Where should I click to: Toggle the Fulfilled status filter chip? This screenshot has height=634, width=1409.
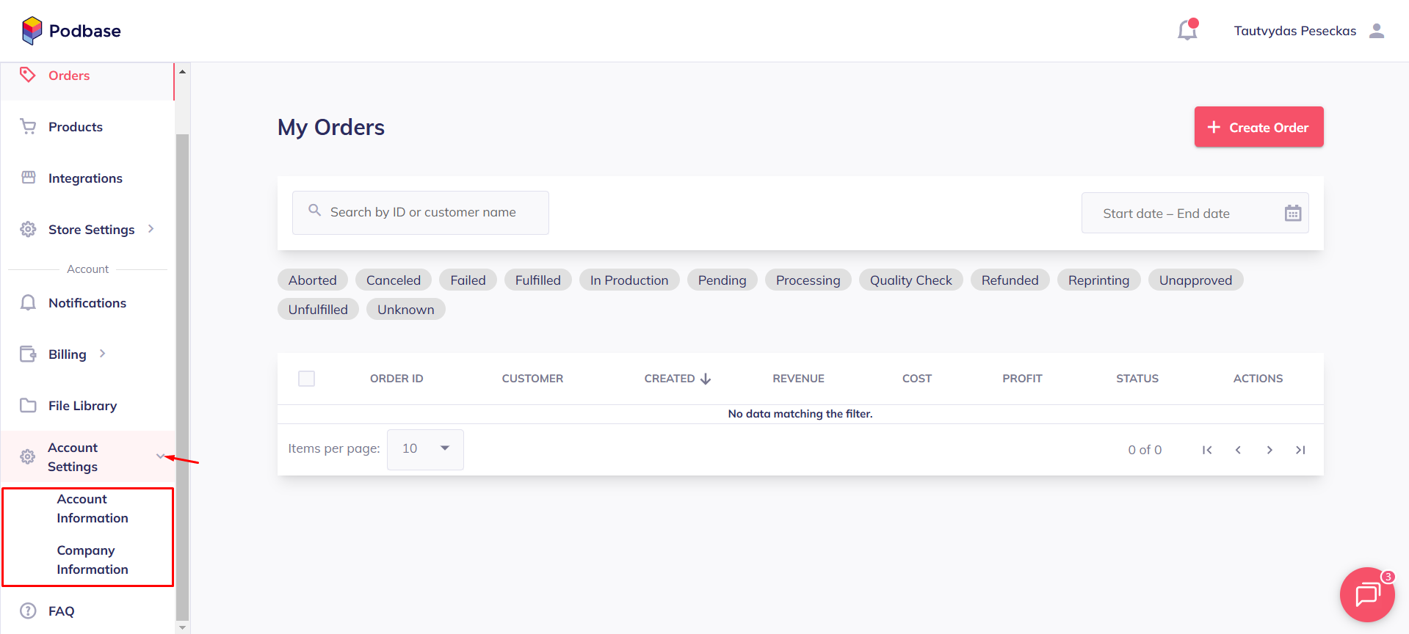[x=537, y=280]
